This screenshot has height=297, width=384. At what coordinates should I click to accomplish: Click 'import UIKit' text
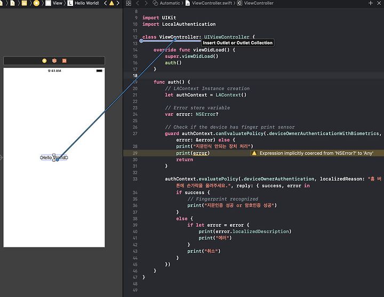tap(159, 18)
